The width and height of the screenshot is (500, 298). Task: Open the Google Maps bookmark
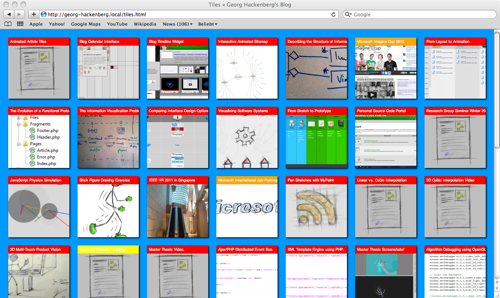(x=86, y=24)
